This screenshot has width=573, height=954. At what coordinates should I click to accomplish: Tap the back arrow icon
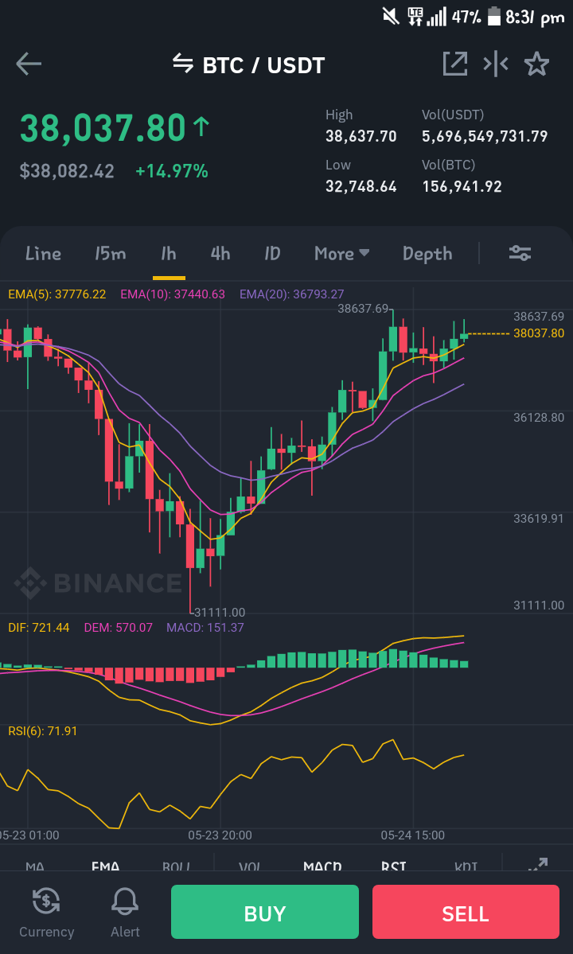coord(29,64)
